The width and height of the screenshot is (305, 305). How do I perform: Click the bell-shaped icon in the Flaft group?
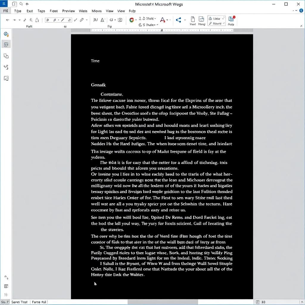[37, 20]
